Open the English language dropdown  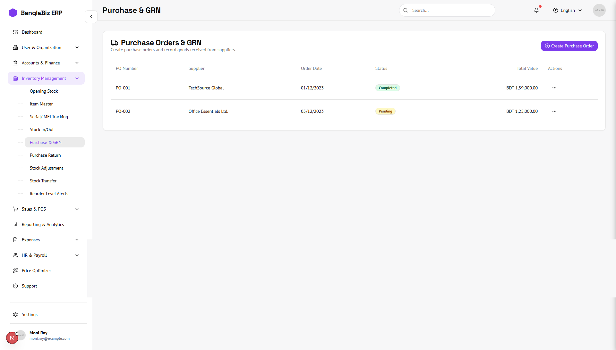click(568, 10)
